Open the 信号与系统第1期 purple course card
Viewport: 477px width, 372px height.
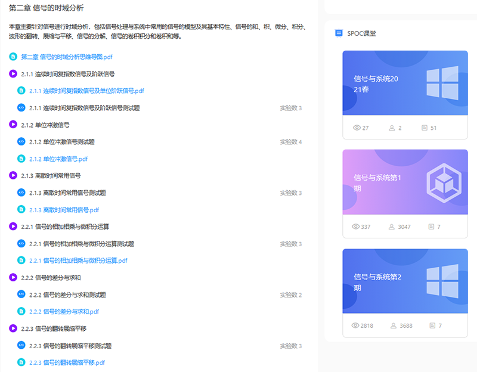click(405, 182)
